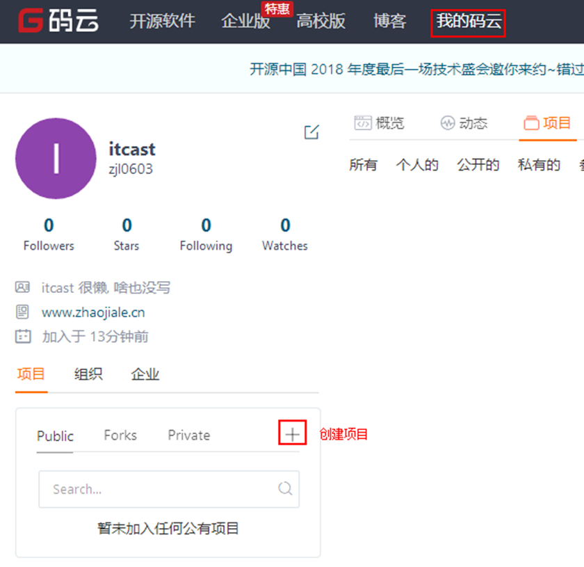The image size is (584, 567).
Task: Click the 暂未加入任何公有项目 message
Action: (x=168, y=528)
